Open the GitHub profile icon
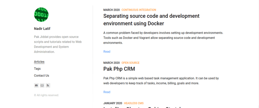259x108 pixels. [36, 86]
